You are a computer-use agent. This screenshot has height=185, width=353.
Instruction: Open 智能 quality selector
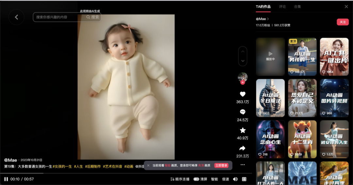click(214, 179)
